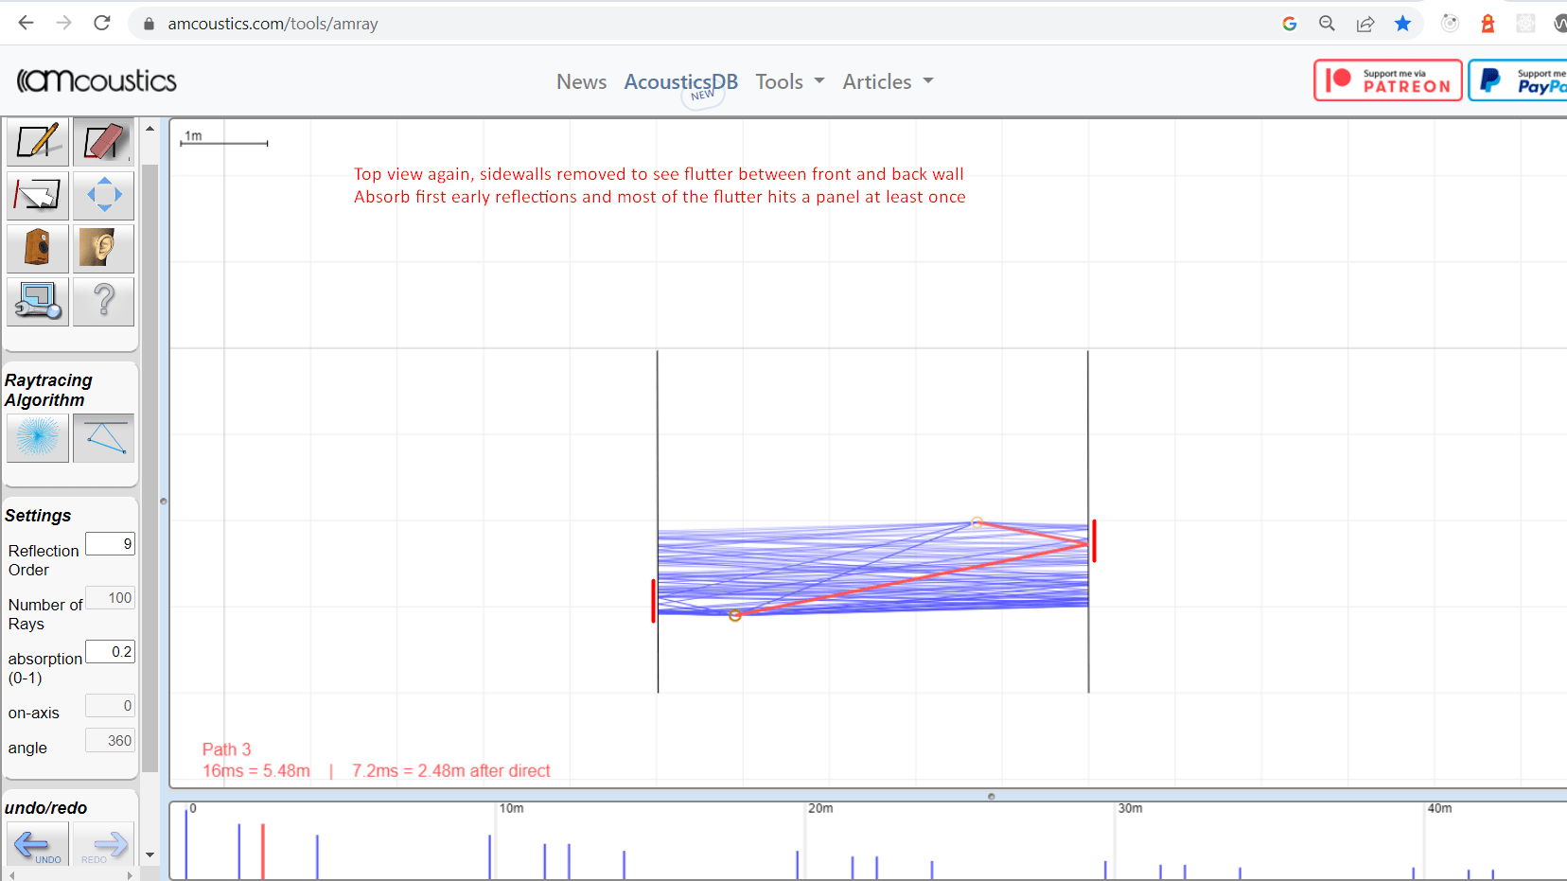Click the red absorber panel on left wall

point(653,601)
